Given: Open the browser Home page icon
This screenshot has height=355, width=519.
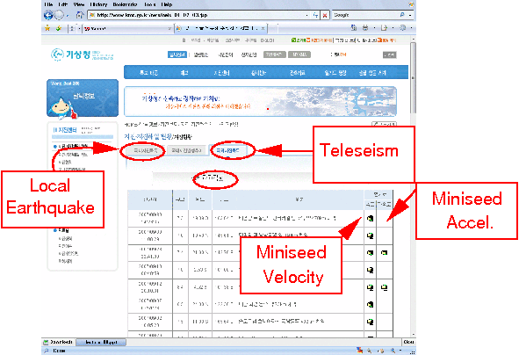Looking at the screenshot, I should pos(80,15).
